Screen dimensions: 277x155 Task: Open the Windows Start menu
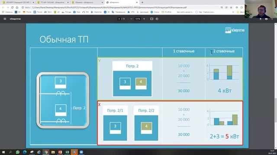click(x=3, y=152)
